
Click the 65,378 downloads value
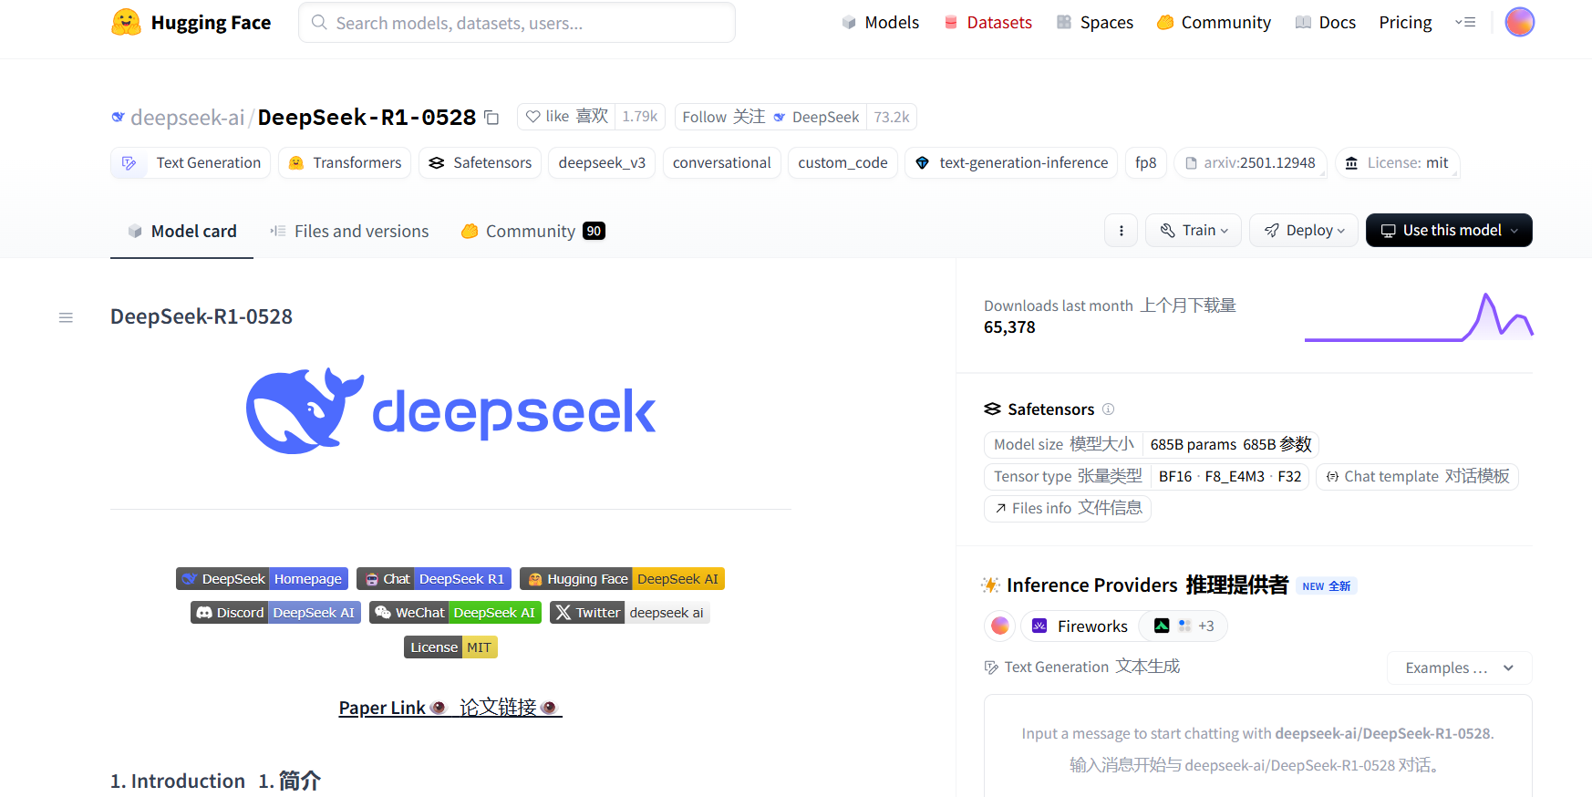point(1009,327)
